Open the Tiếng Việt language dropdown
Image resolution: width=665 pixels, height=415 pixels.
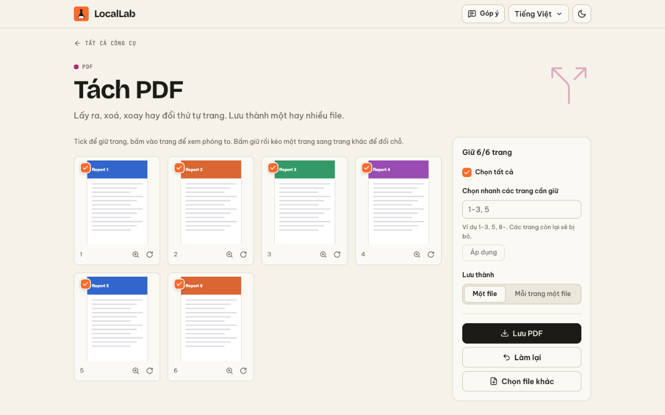539,14
